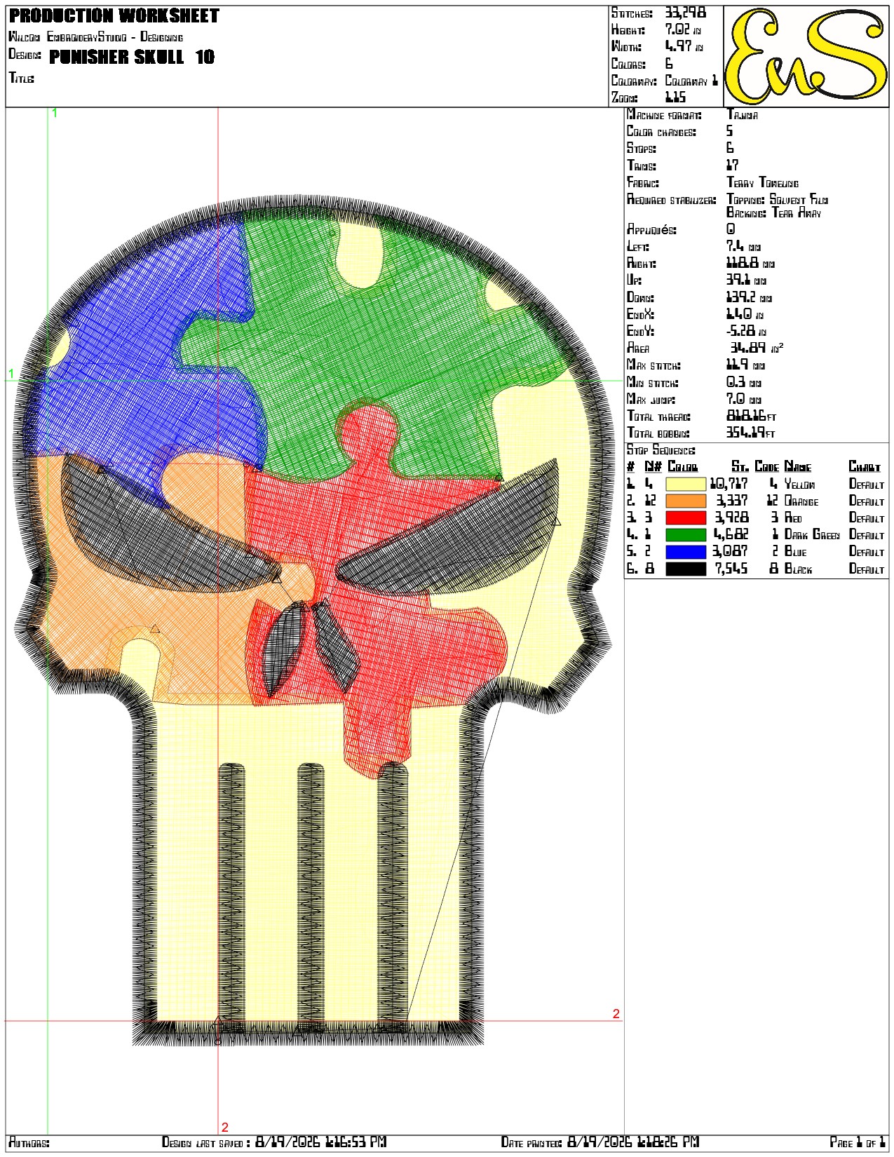Click the Black color swatch in Stop Sequence
Image resolution: width=894 pixels, height=1157 pixels.
pyautogui.click(x=685, y=569)
